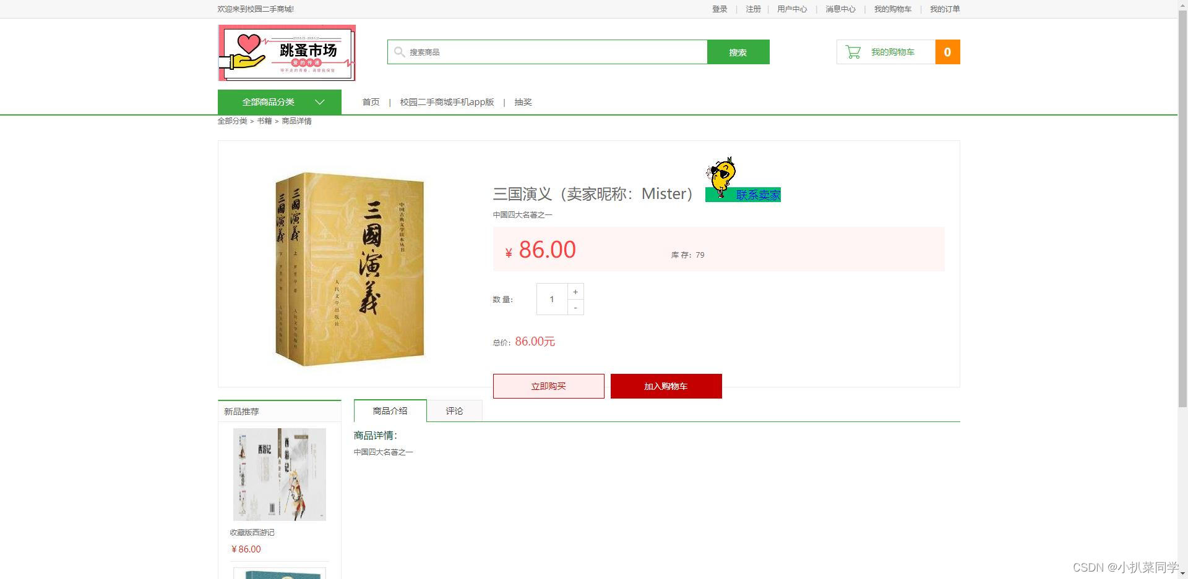Go to 首页 in the navigation bar
1188x579 pixels.
(x=371, y=103)
